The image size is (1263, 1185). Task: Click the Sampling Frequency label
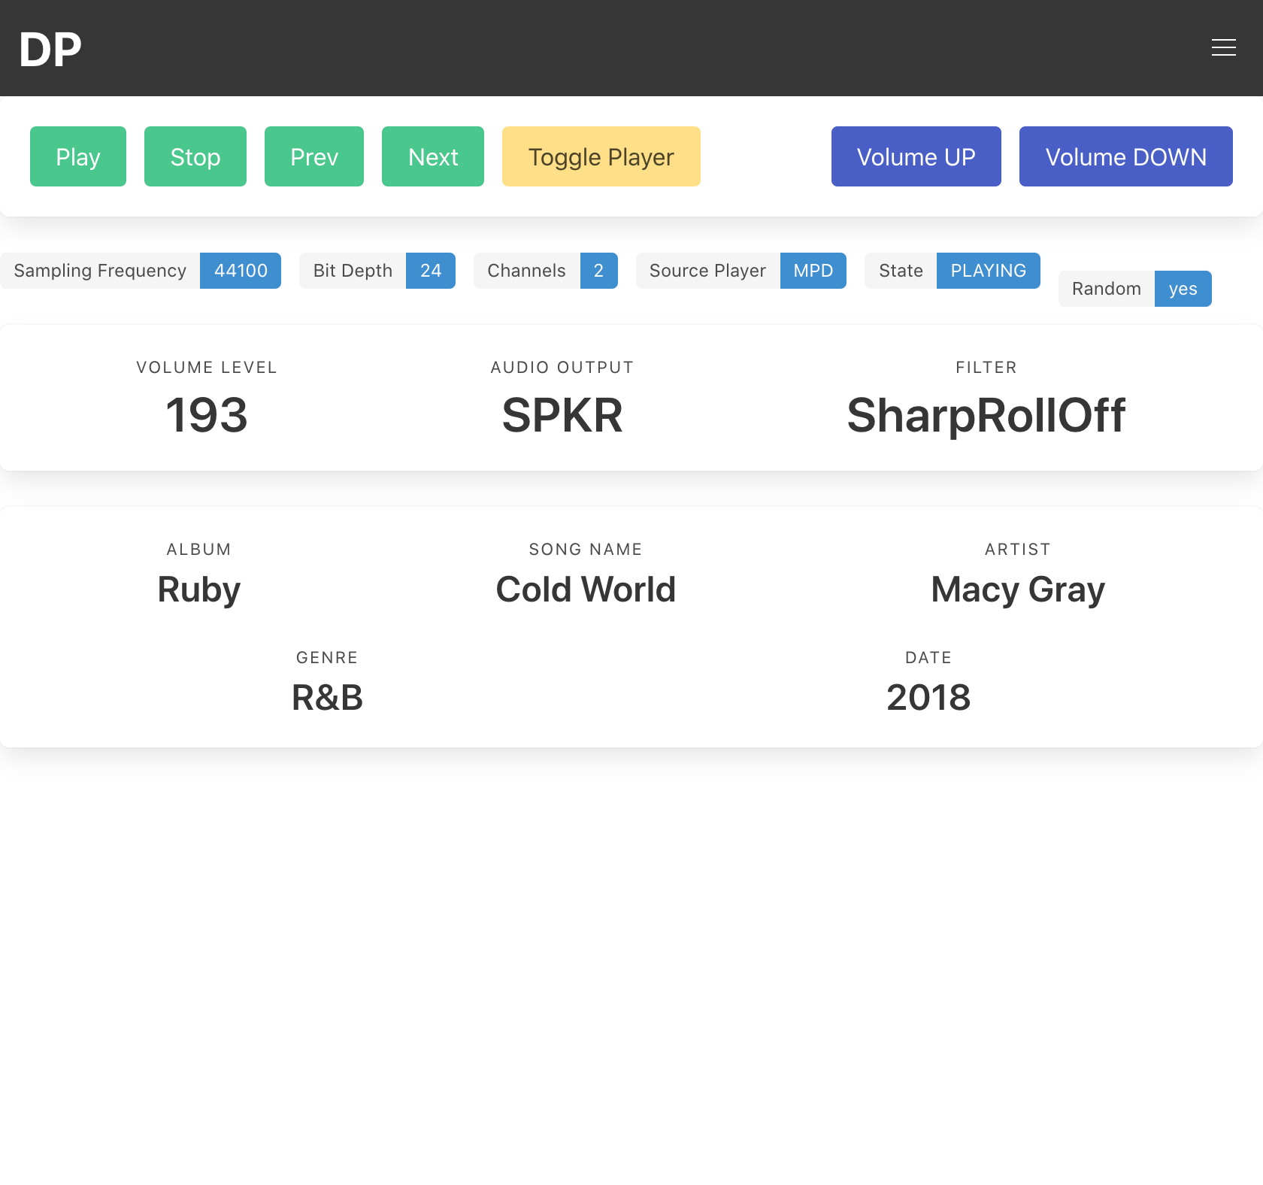pyautogui.click(x=100, y=271)
